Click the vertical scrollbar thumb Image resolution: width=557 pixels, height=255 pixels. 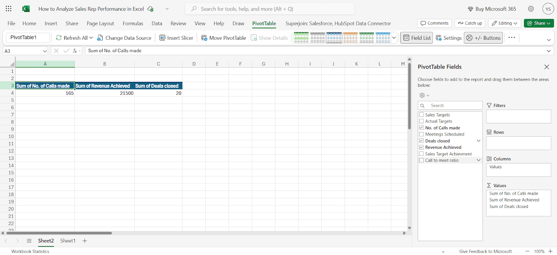(x=409, y=96)
